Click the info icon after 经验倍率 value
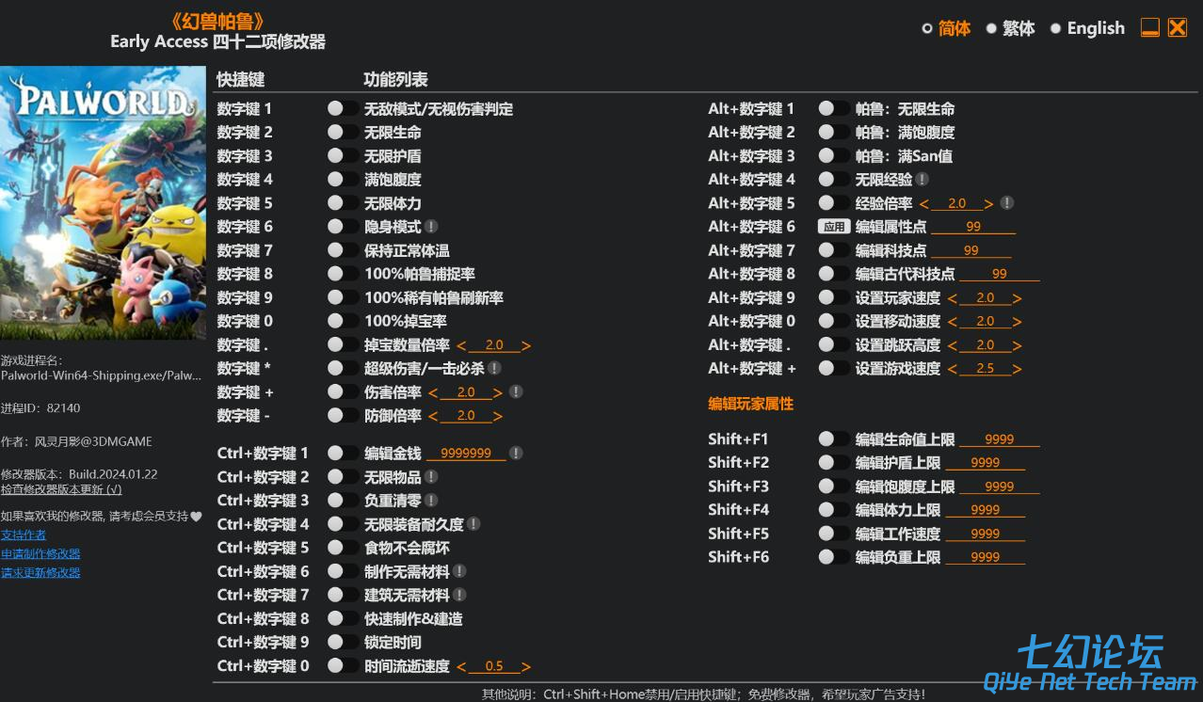This screenshot has width=1203, height=702. coord(1006,203)
